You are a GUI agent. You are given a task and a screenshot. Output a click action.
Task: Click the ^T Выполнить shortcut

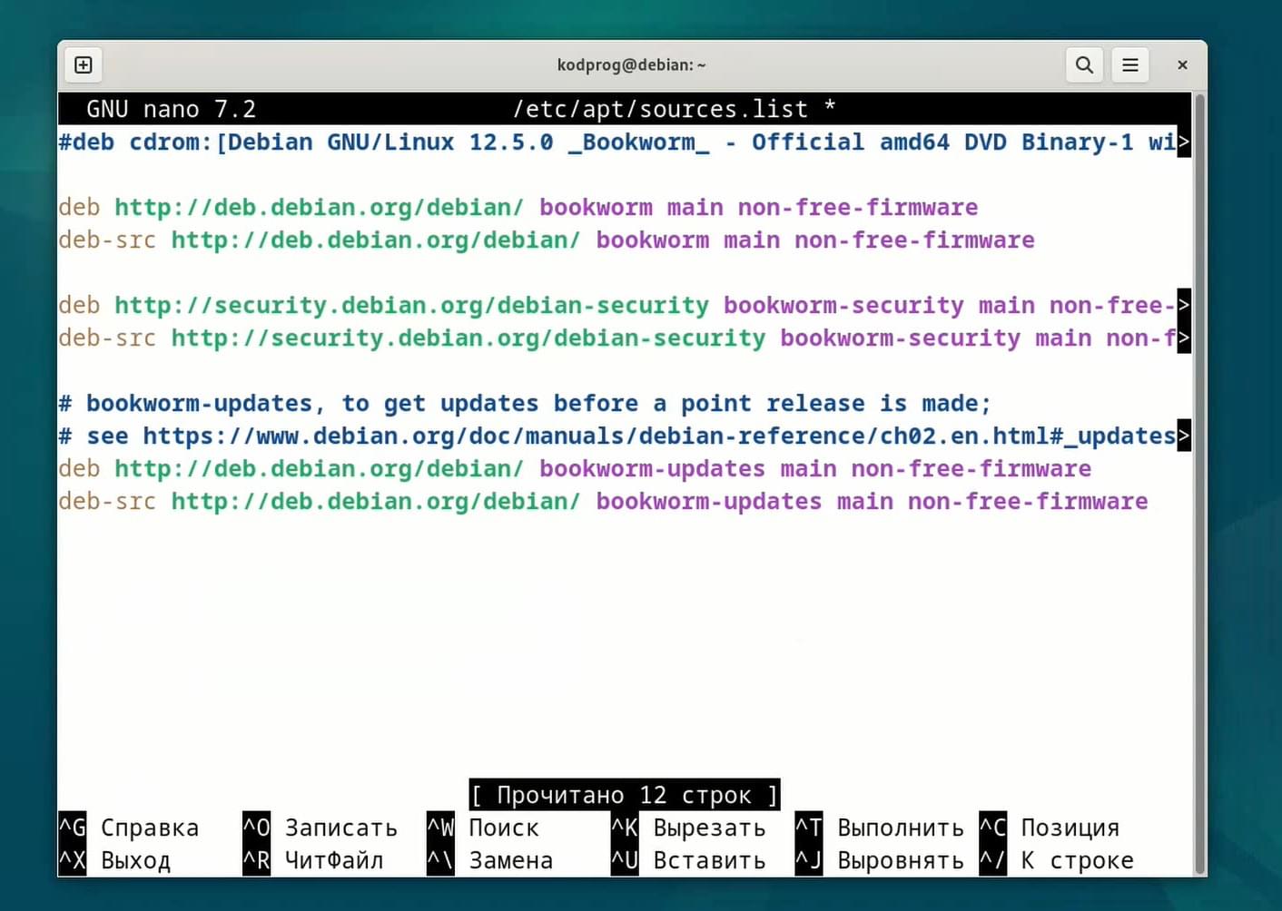click(x=880, y=828)
